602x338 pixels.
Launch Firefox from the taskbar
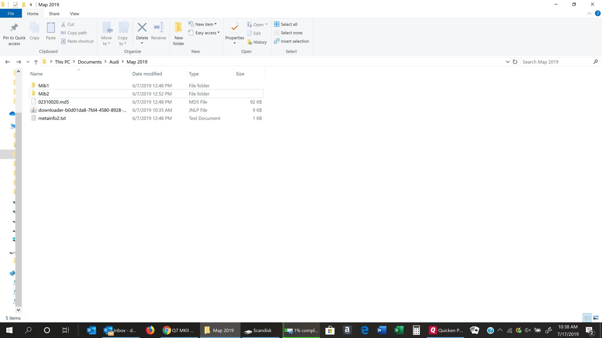pyautogui.click(x=150, y=330)
